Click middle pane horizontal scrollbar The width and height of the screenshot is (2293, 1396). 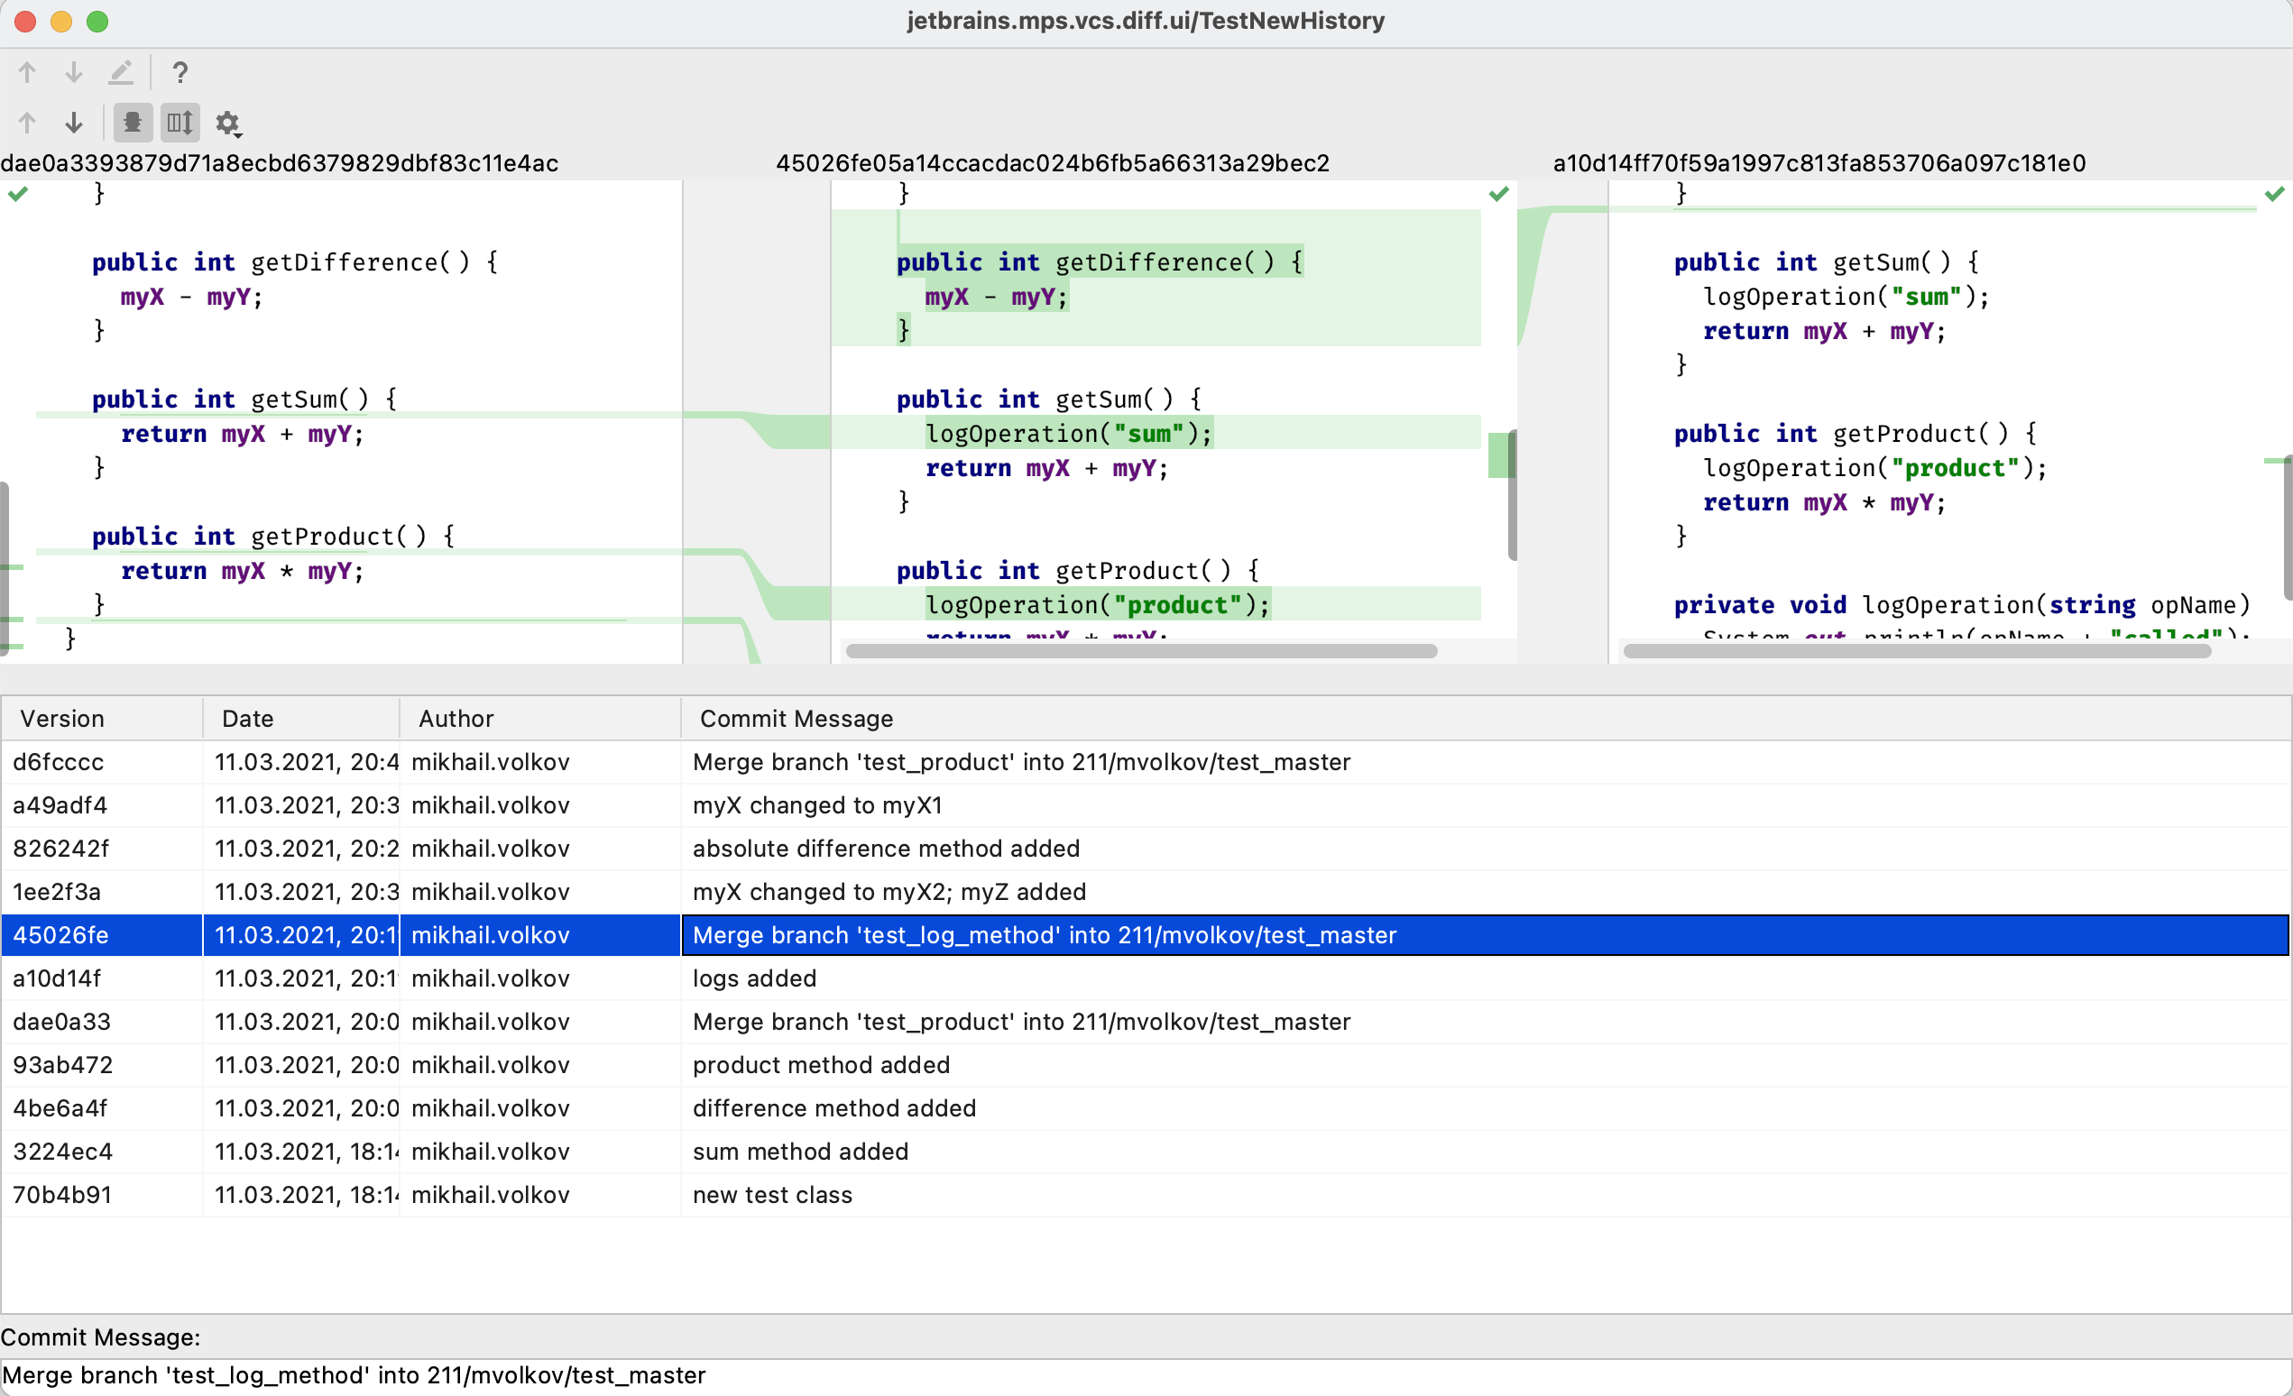coord(1140,652)
